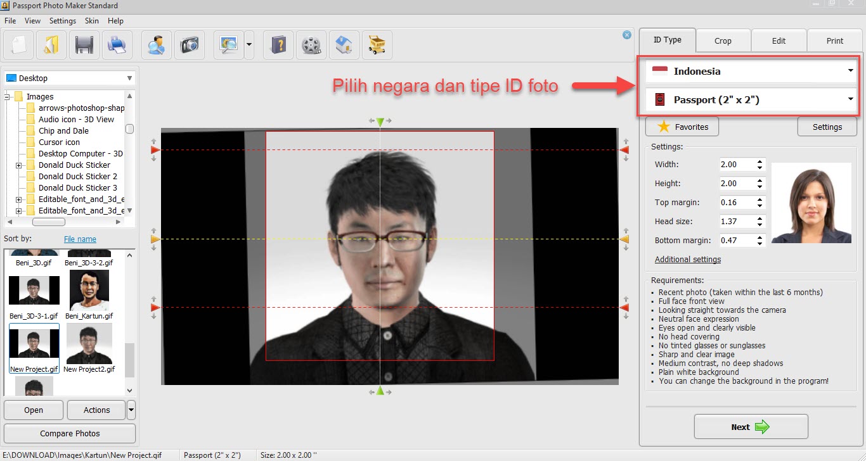The height and width of the screenshot is (461, 866).
Task: Click the status bar Size: 2.00 x 2.00 text
Action: (x=288, y=455)
